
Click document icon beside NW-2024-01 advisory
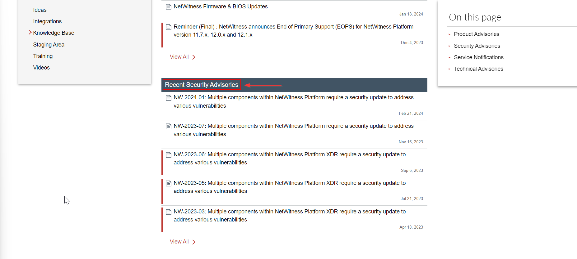click(169, 98)
